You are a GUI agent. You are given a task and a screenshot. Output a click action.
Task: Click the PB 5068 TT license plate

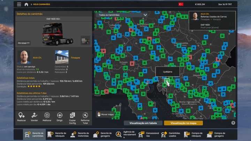tap(24, 43)
